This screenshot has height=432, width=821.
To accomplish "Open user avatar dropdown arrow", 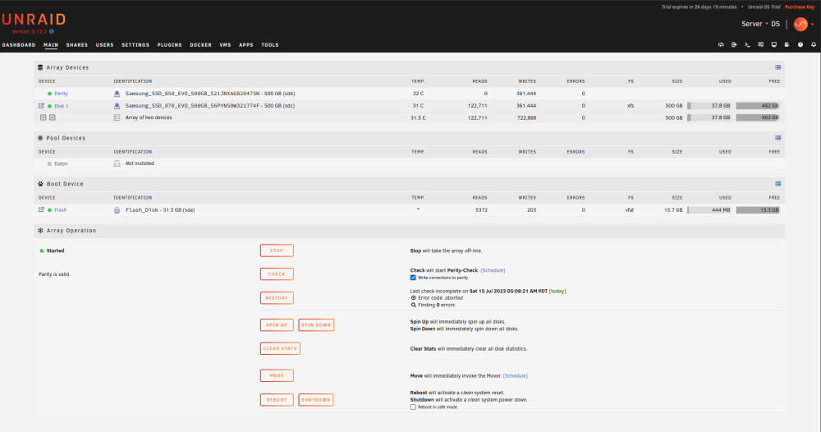I will (813, 24).
